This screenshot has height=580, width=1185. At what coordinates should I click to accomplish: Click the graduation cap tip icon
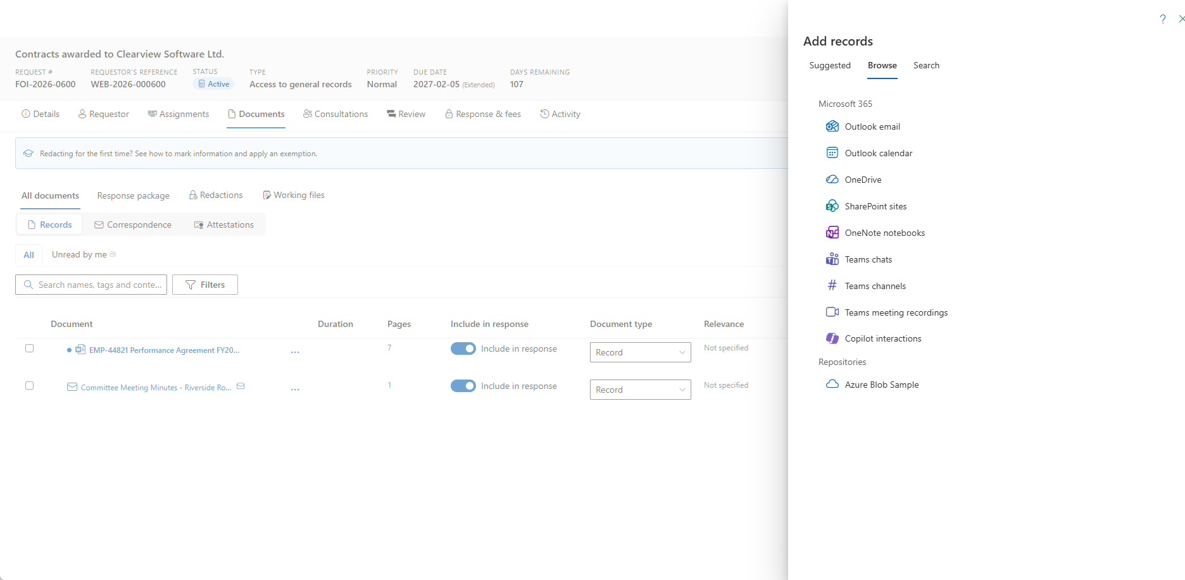(28, 153)
